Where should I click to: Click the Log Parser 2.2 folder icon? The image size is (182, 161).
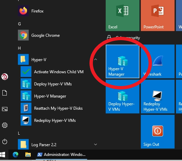tap(23, 144)
